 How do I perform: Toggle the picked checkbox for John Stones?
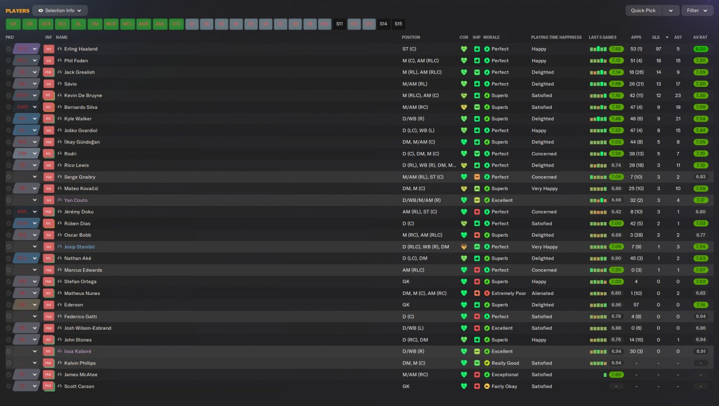pos(8,340)
